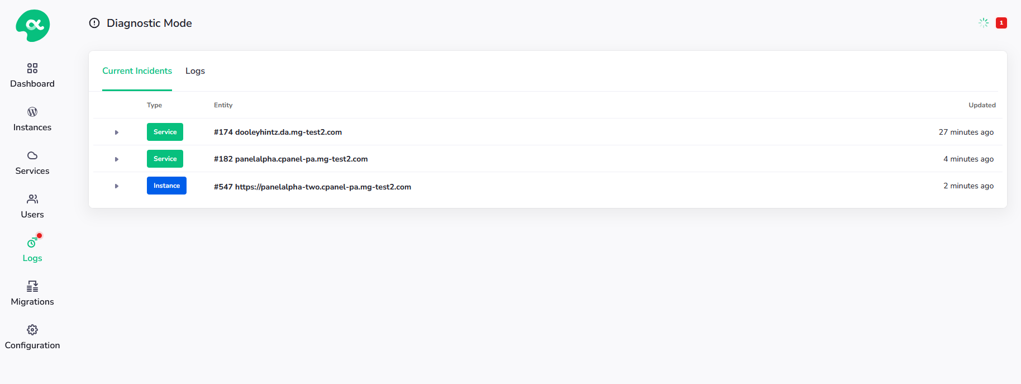This screenshot has height=384, width=1021.
Task: Select entity #547 https://panelalpha-two.cpanel-pa.mg-test2.com
Action: click(312, 187)
